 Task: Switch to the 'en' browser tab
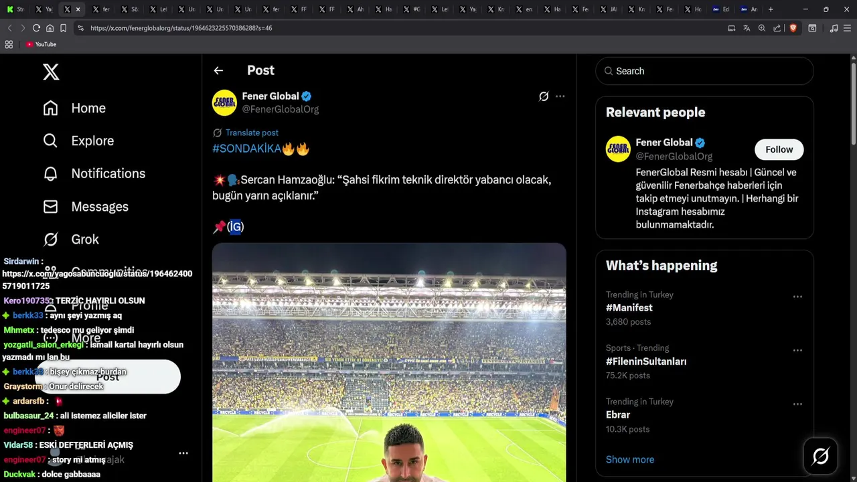525,9
